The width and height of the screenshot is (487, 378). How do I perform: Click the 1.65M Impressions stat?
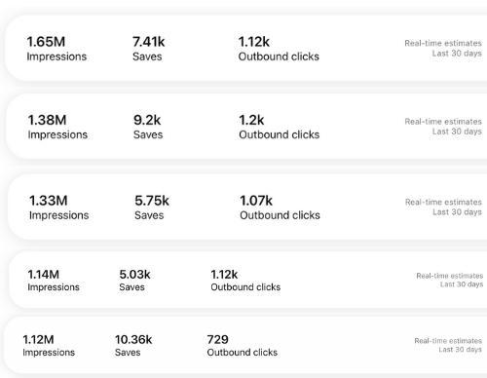pos(56,49)
